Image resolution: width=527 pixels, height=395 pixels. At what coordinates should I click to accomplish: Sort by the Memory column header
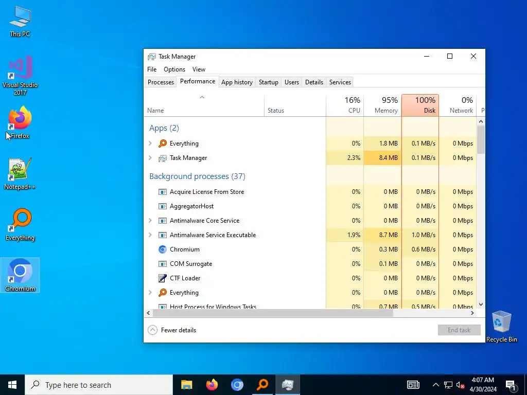[382, 105]
